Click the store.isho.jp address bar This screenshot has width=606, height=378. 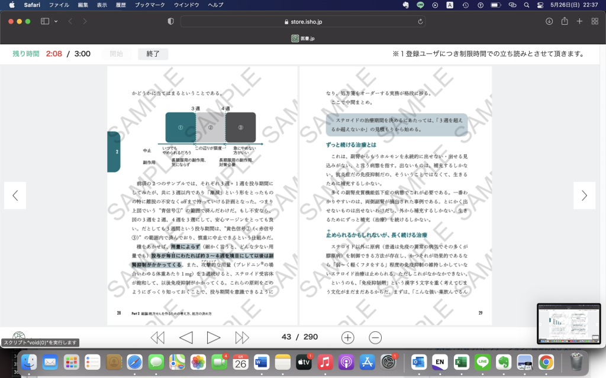coord(303,21)
